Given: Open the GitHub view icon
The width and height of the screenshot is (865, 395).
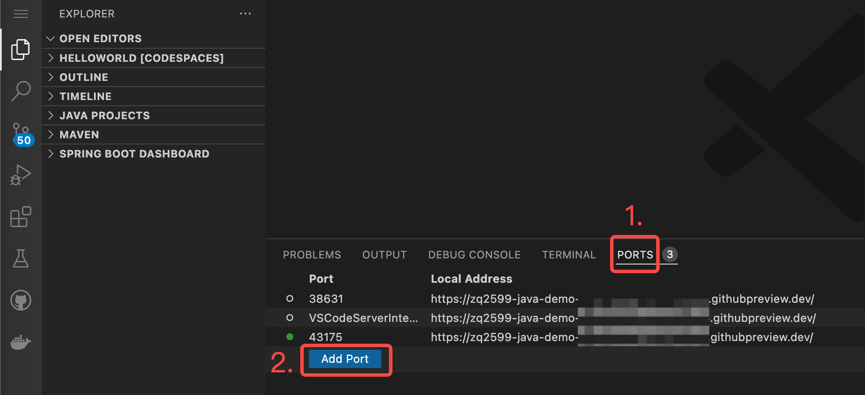Looking at the screenshot, I should click(x=20, y=300).
